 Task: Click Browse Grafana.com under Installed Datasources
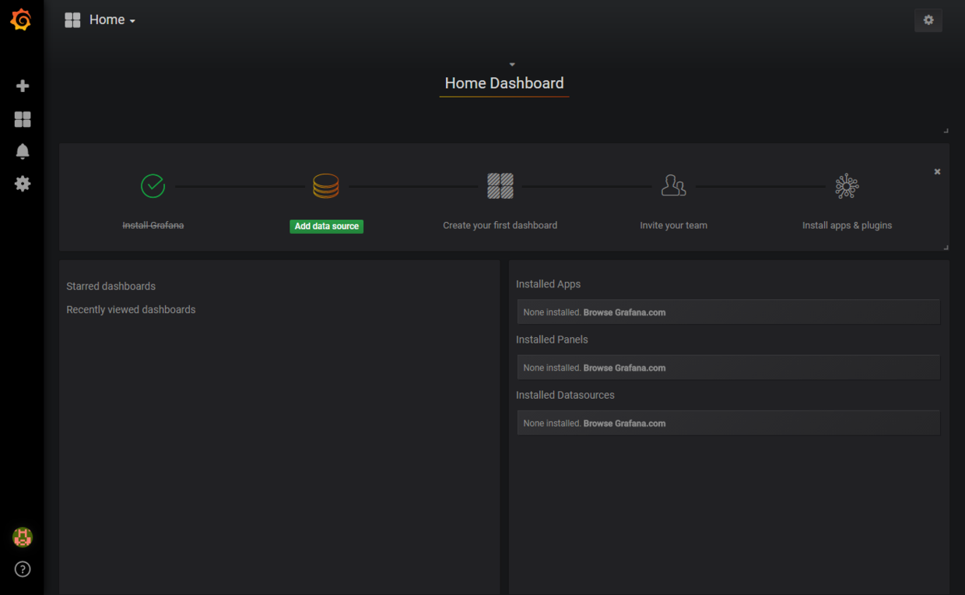pos(625,424)
